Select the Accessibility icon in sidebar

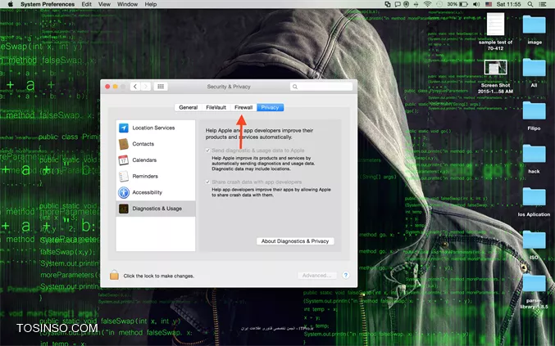124,192
